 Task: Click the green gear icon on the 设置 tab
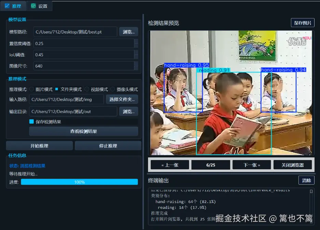[33, 6]
